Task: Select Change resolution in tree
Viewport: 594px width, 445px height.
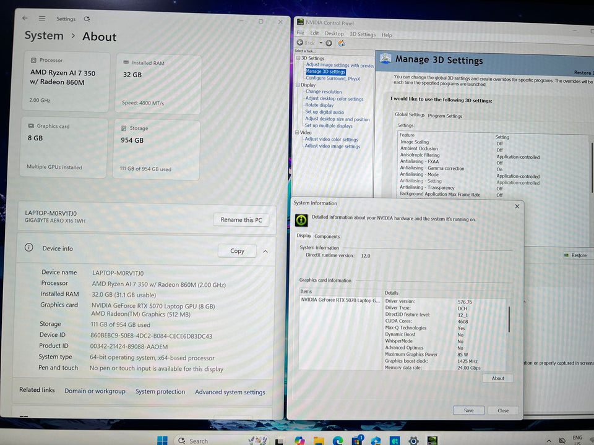Action: point(324,91)
